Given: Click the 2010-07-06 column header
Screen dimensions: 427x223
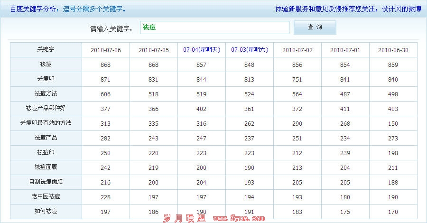Looking at the screenshot, I should (105, 50).
